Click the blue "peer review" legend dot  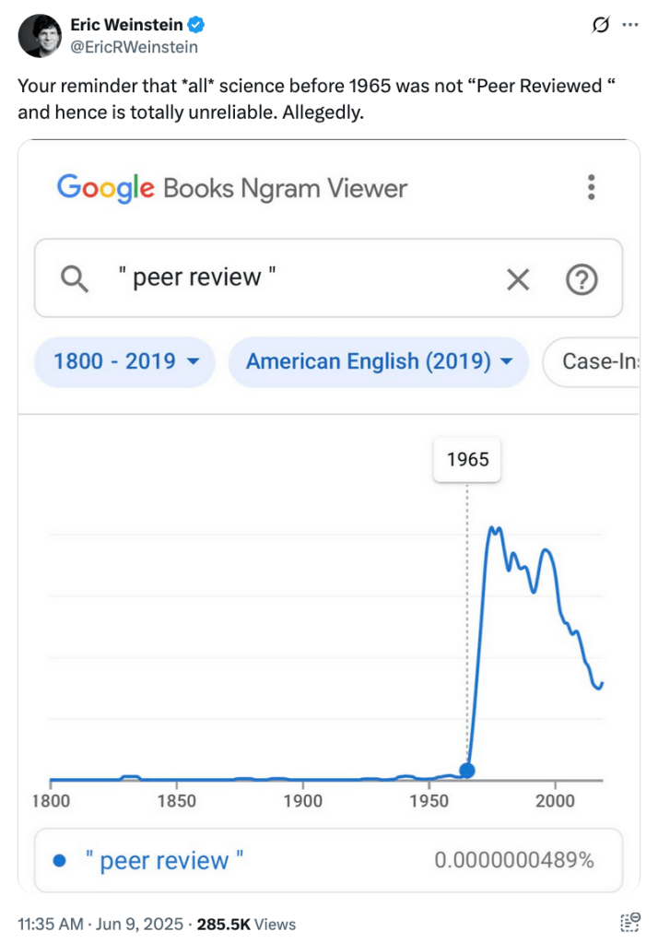click(61, 861)
